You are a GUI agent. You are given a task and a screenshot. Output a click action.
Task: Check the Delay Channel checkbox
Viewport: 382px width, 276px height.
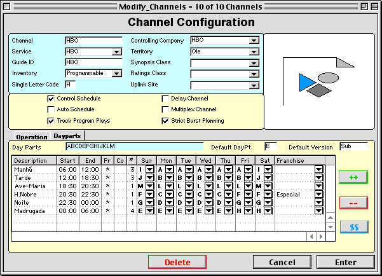tap(165, 99)
